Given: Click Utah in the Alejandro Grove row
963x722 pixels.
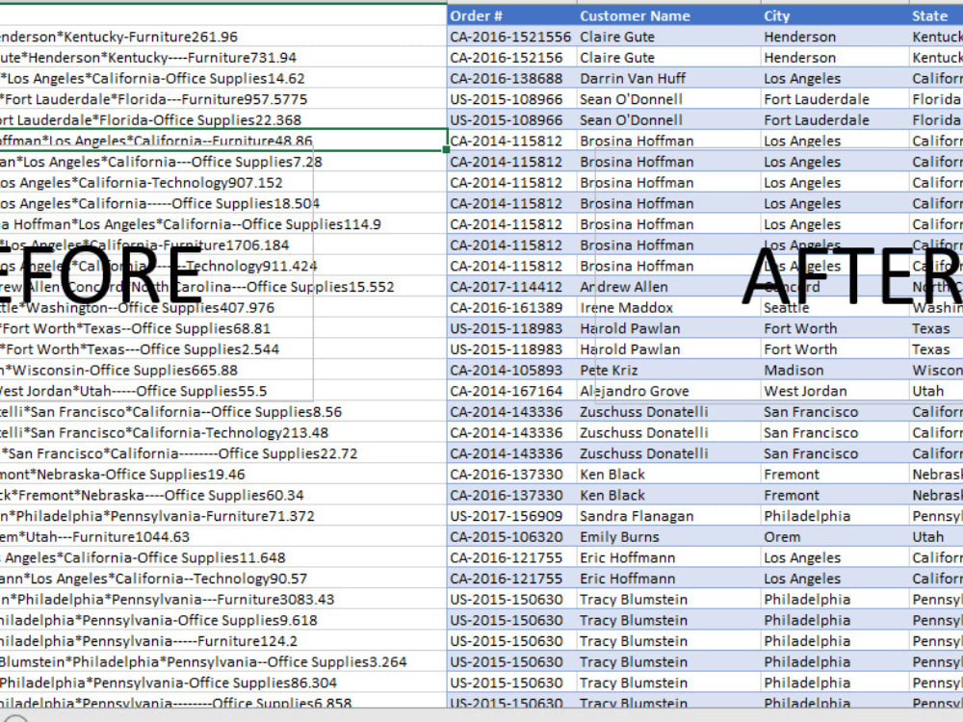Looking at the screenshot, I should [936, 391].
